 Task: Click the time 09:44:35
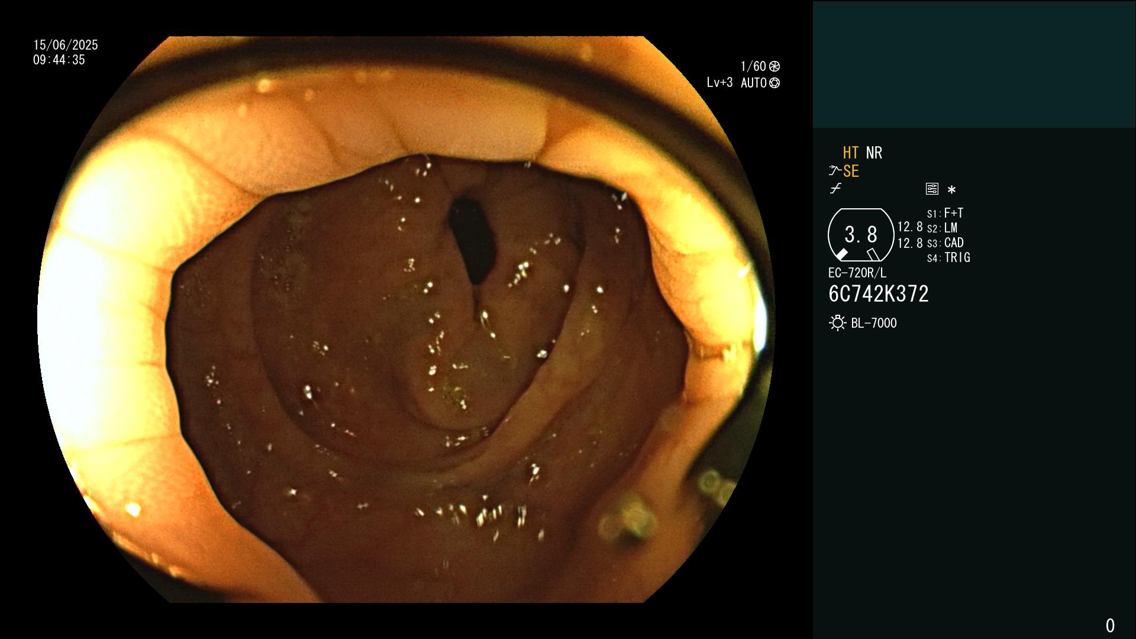(x=59, y=60)
